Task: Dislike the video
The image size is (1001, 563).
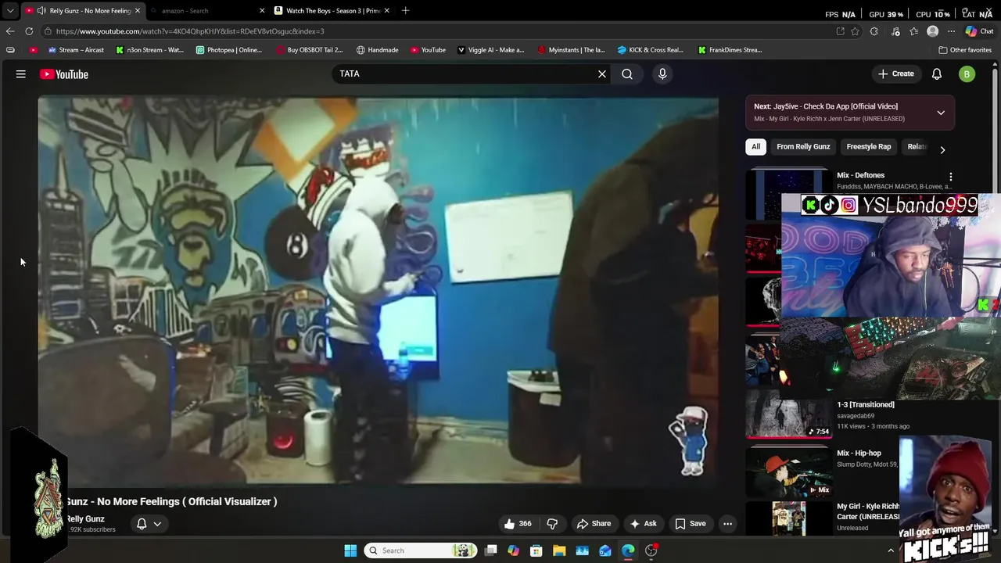Action: tap(552, 524)
